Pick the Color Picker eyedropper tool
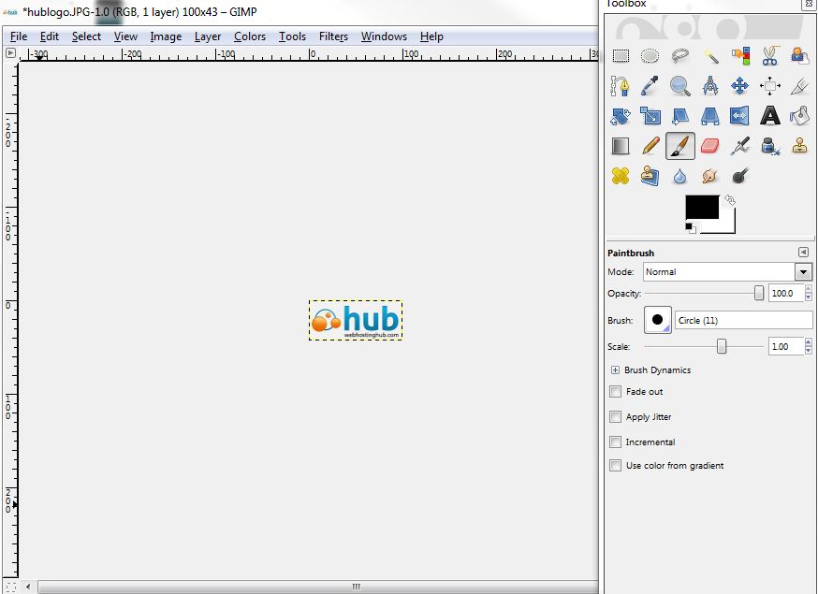This screenshot has height=594, width=818. click(x=650, y=87)
